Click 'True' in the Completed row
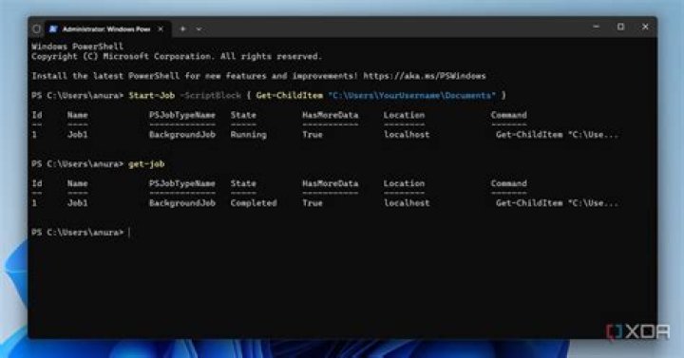The image size is (684, 358). 313,203
